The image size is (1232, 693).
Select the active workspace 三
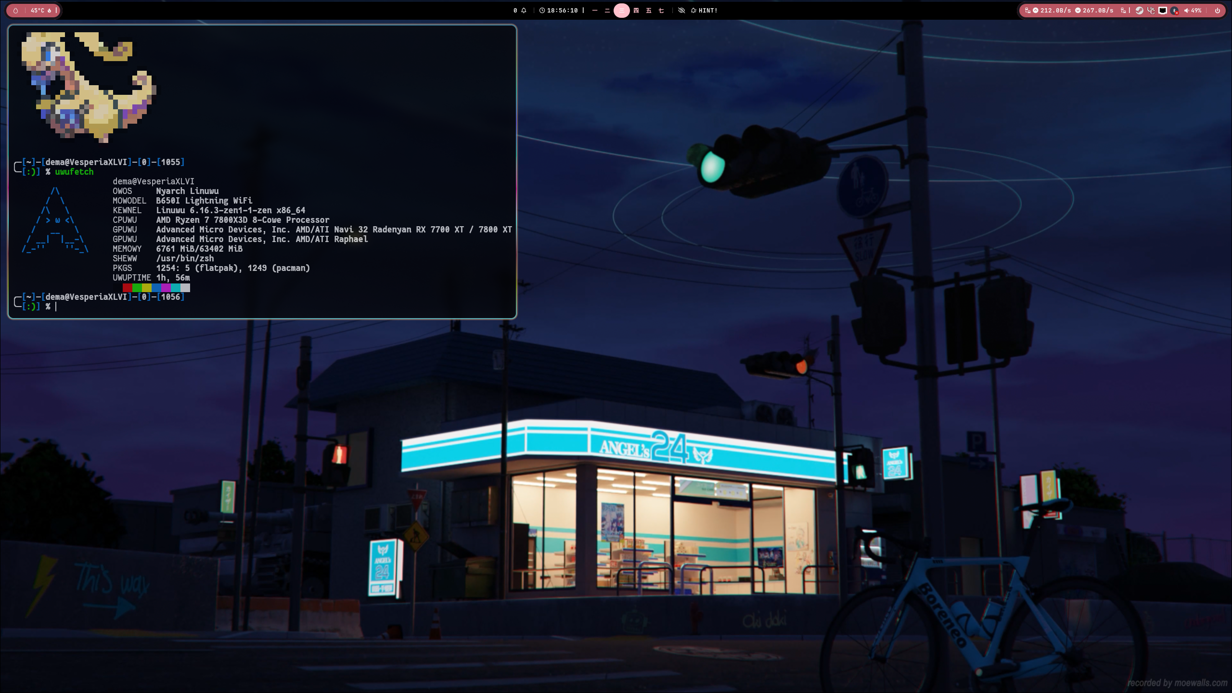click(621, 11)
